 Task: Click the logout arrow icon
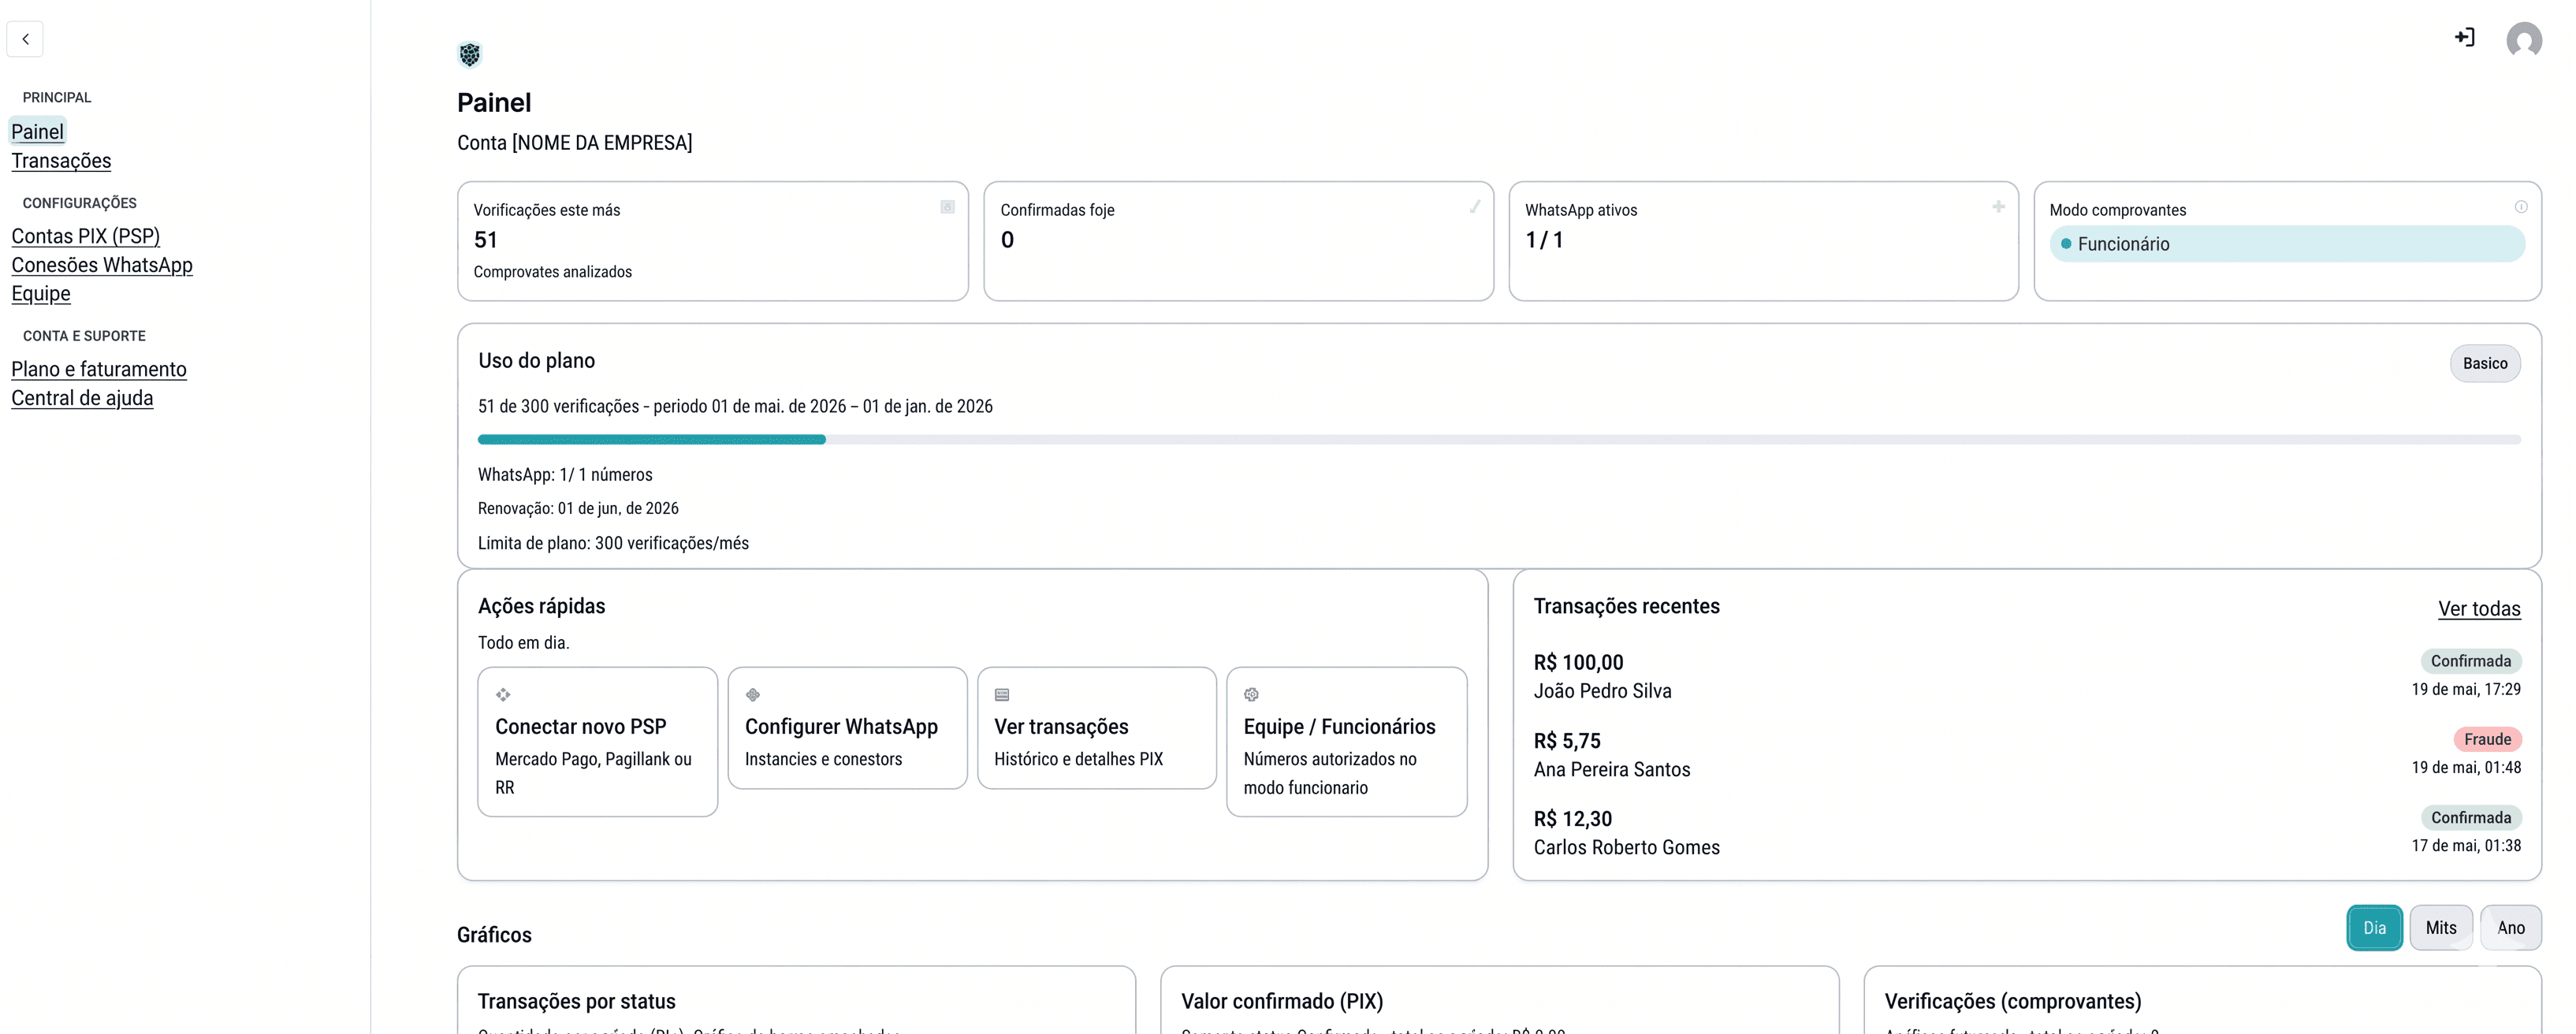pos(2464,38)
